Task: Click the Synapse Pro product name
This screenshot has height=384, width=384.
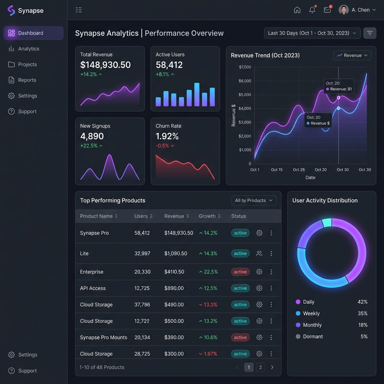Action: (x=94, y=233)
